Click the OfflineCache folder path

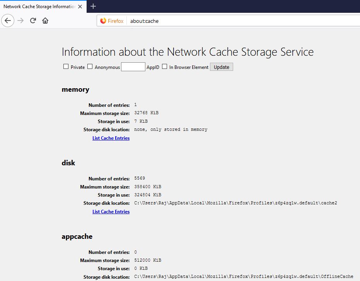244,276
